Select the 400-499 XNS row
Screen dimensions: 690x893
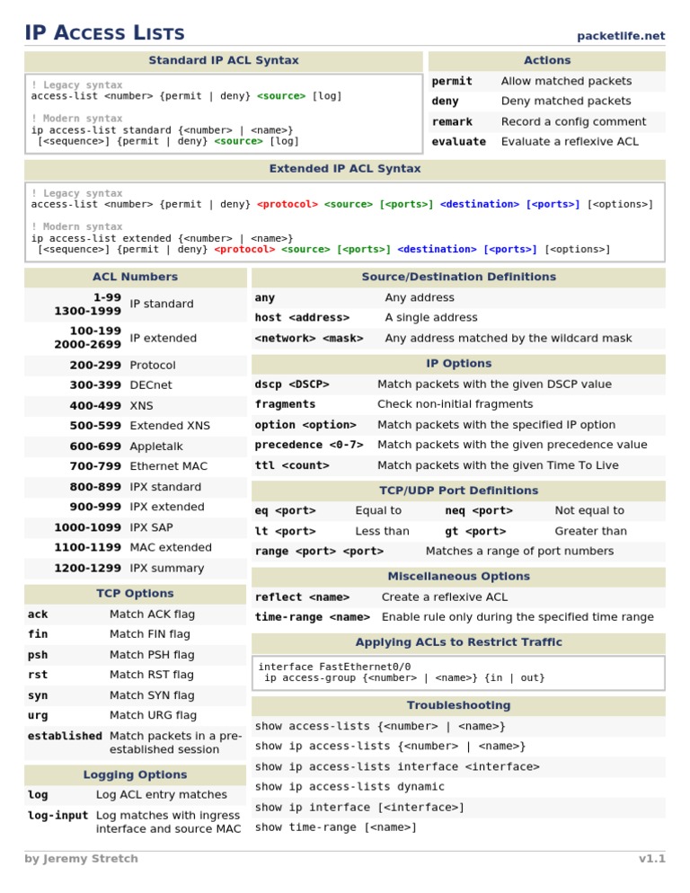(135, 405)
